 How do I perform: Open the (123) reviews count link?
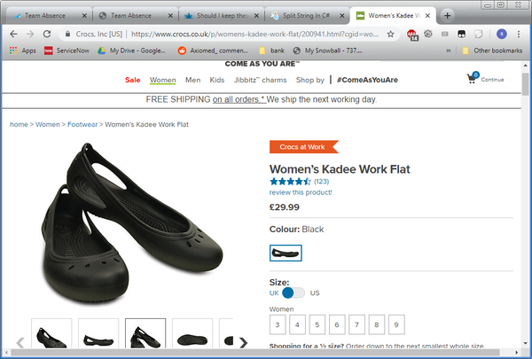(321, 182)
